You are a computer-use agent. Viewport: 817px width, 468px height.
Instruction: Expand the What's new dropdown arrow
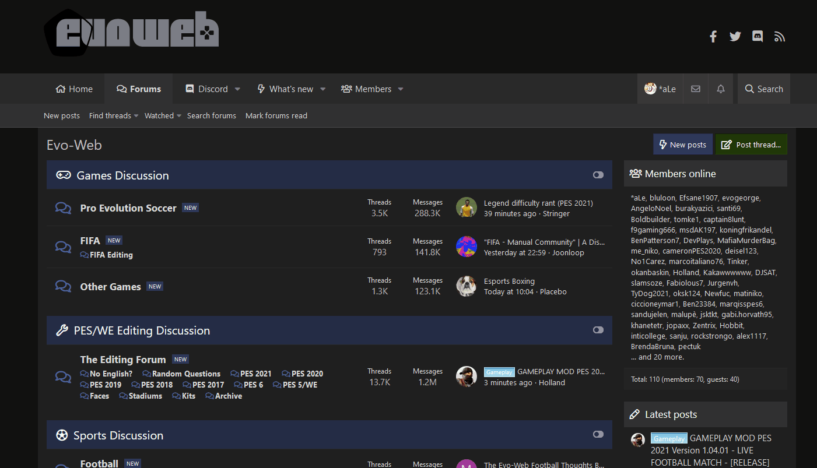322,89
